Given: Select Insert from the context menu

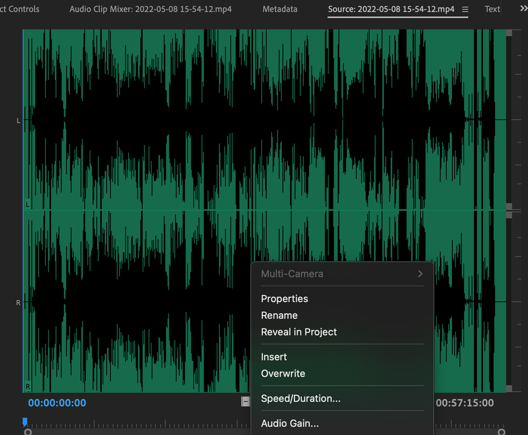Looking at the screenshot, I should tap(274, 357).
